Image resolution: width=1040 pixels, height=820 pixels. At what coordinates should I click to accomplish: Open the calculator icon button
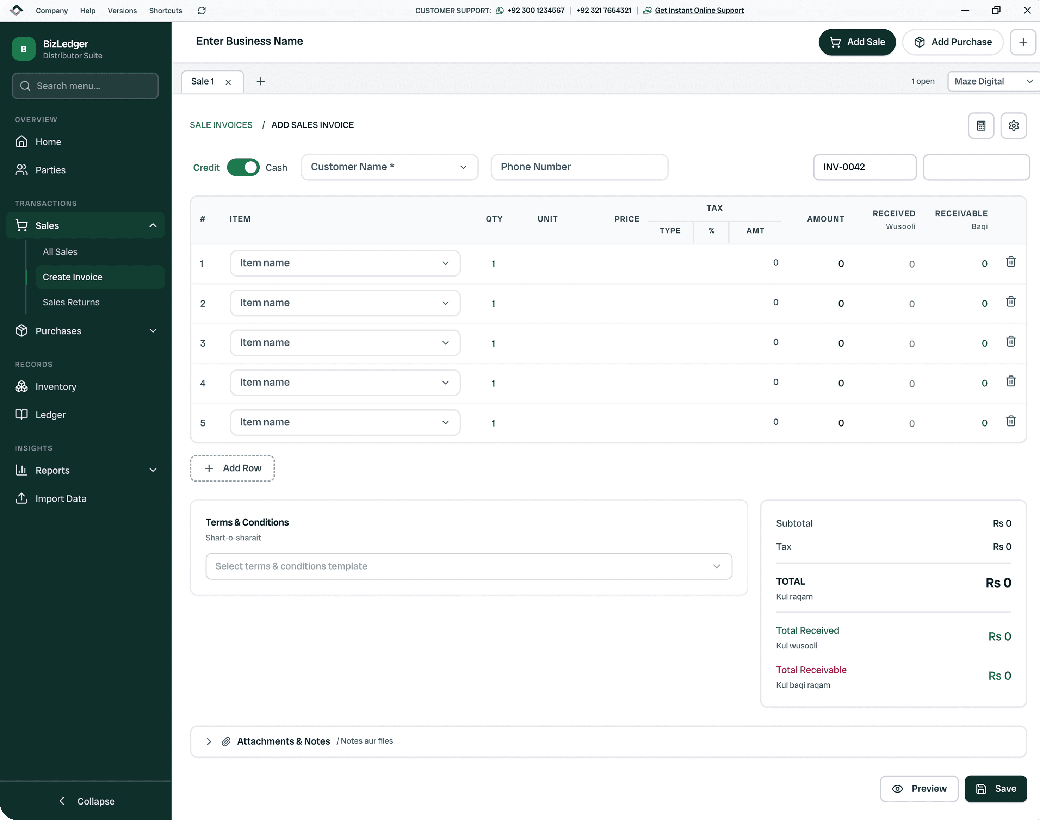coord(980,126)
